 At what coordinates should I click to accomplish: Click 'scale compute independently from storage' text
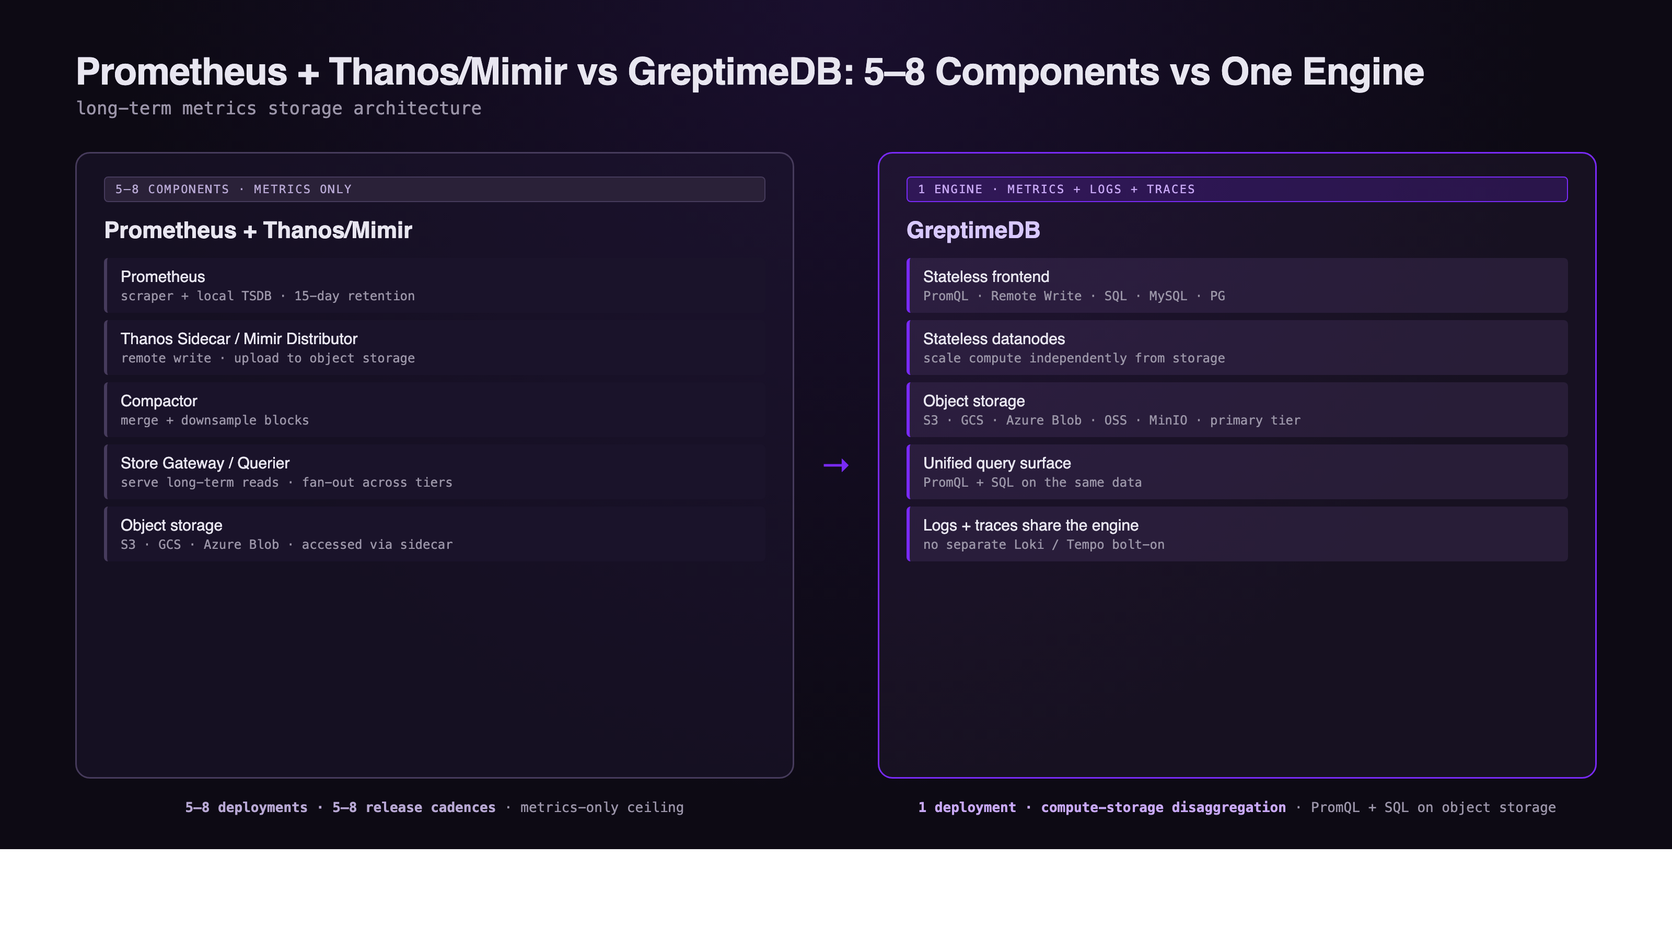1074,359
